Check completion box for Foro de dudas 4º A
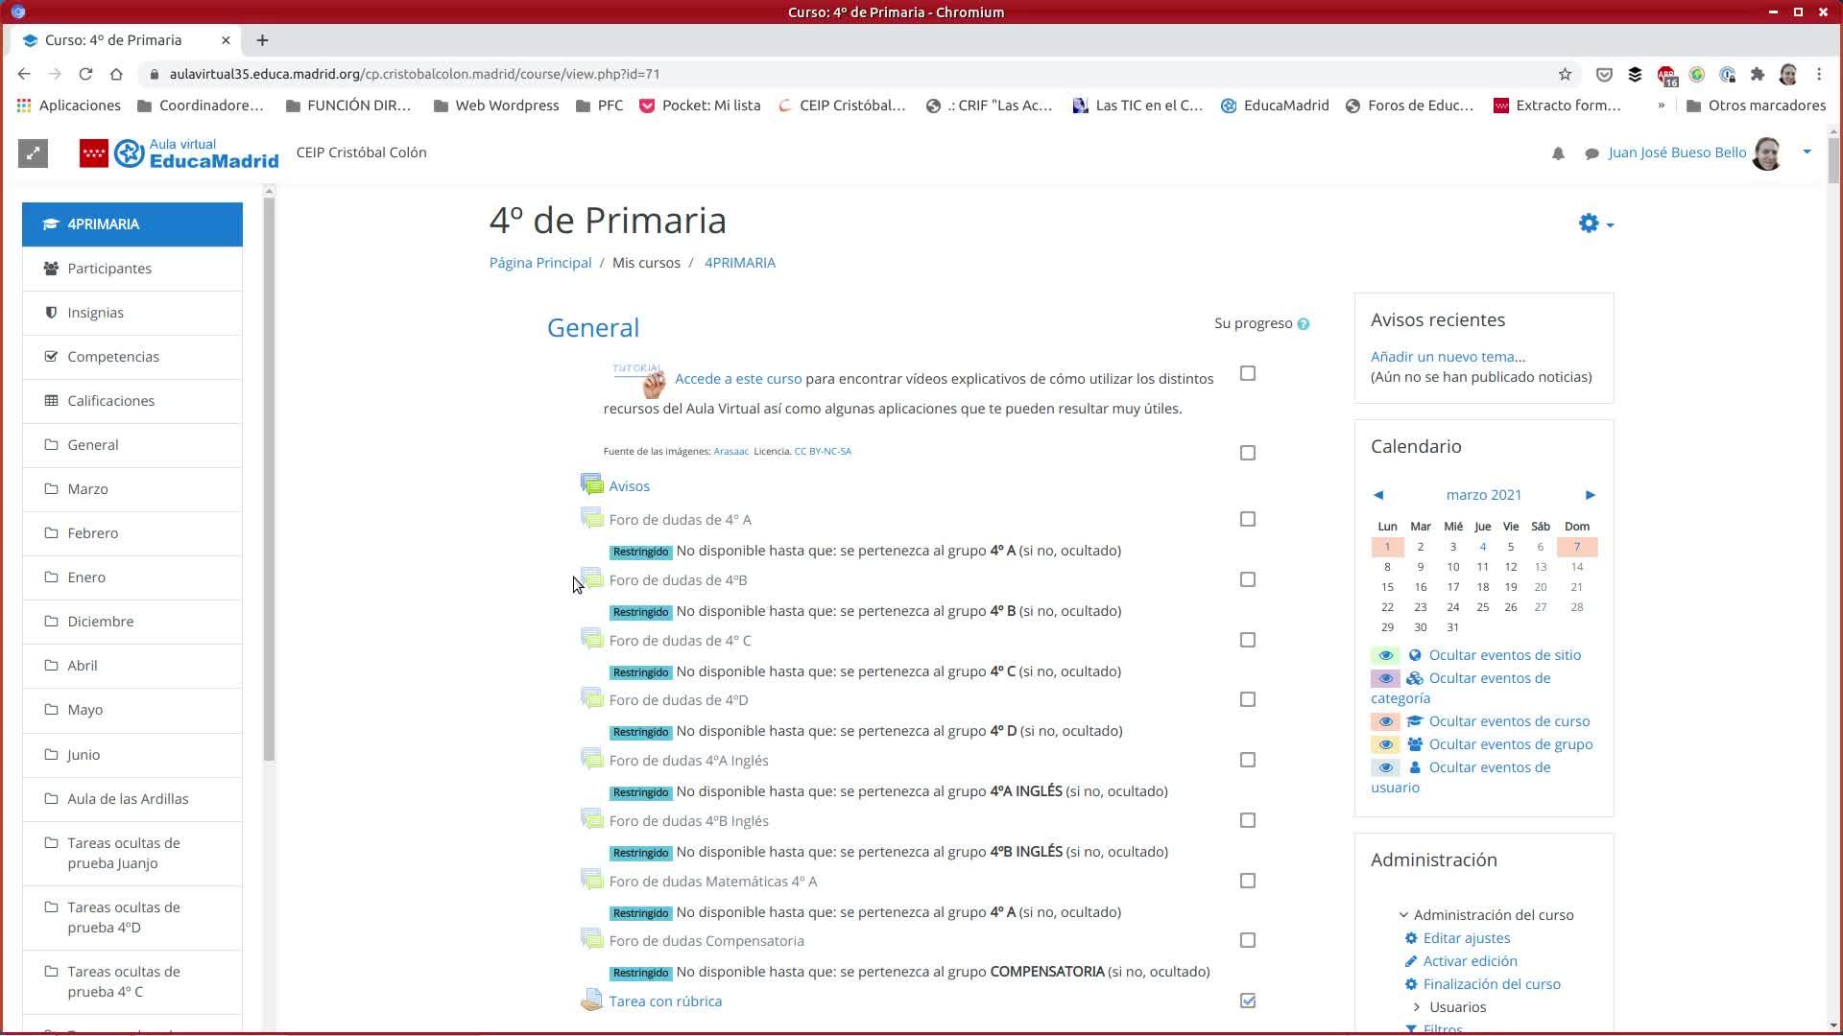The width and height of the screenshot is (1843, 1036). point(1247,519)
